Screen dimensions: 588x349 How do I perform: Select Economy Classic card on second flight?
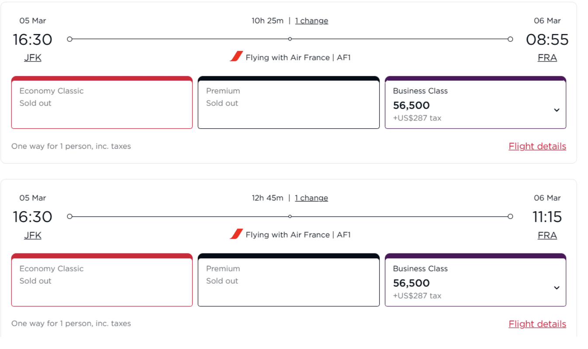(x=102, y=281)
